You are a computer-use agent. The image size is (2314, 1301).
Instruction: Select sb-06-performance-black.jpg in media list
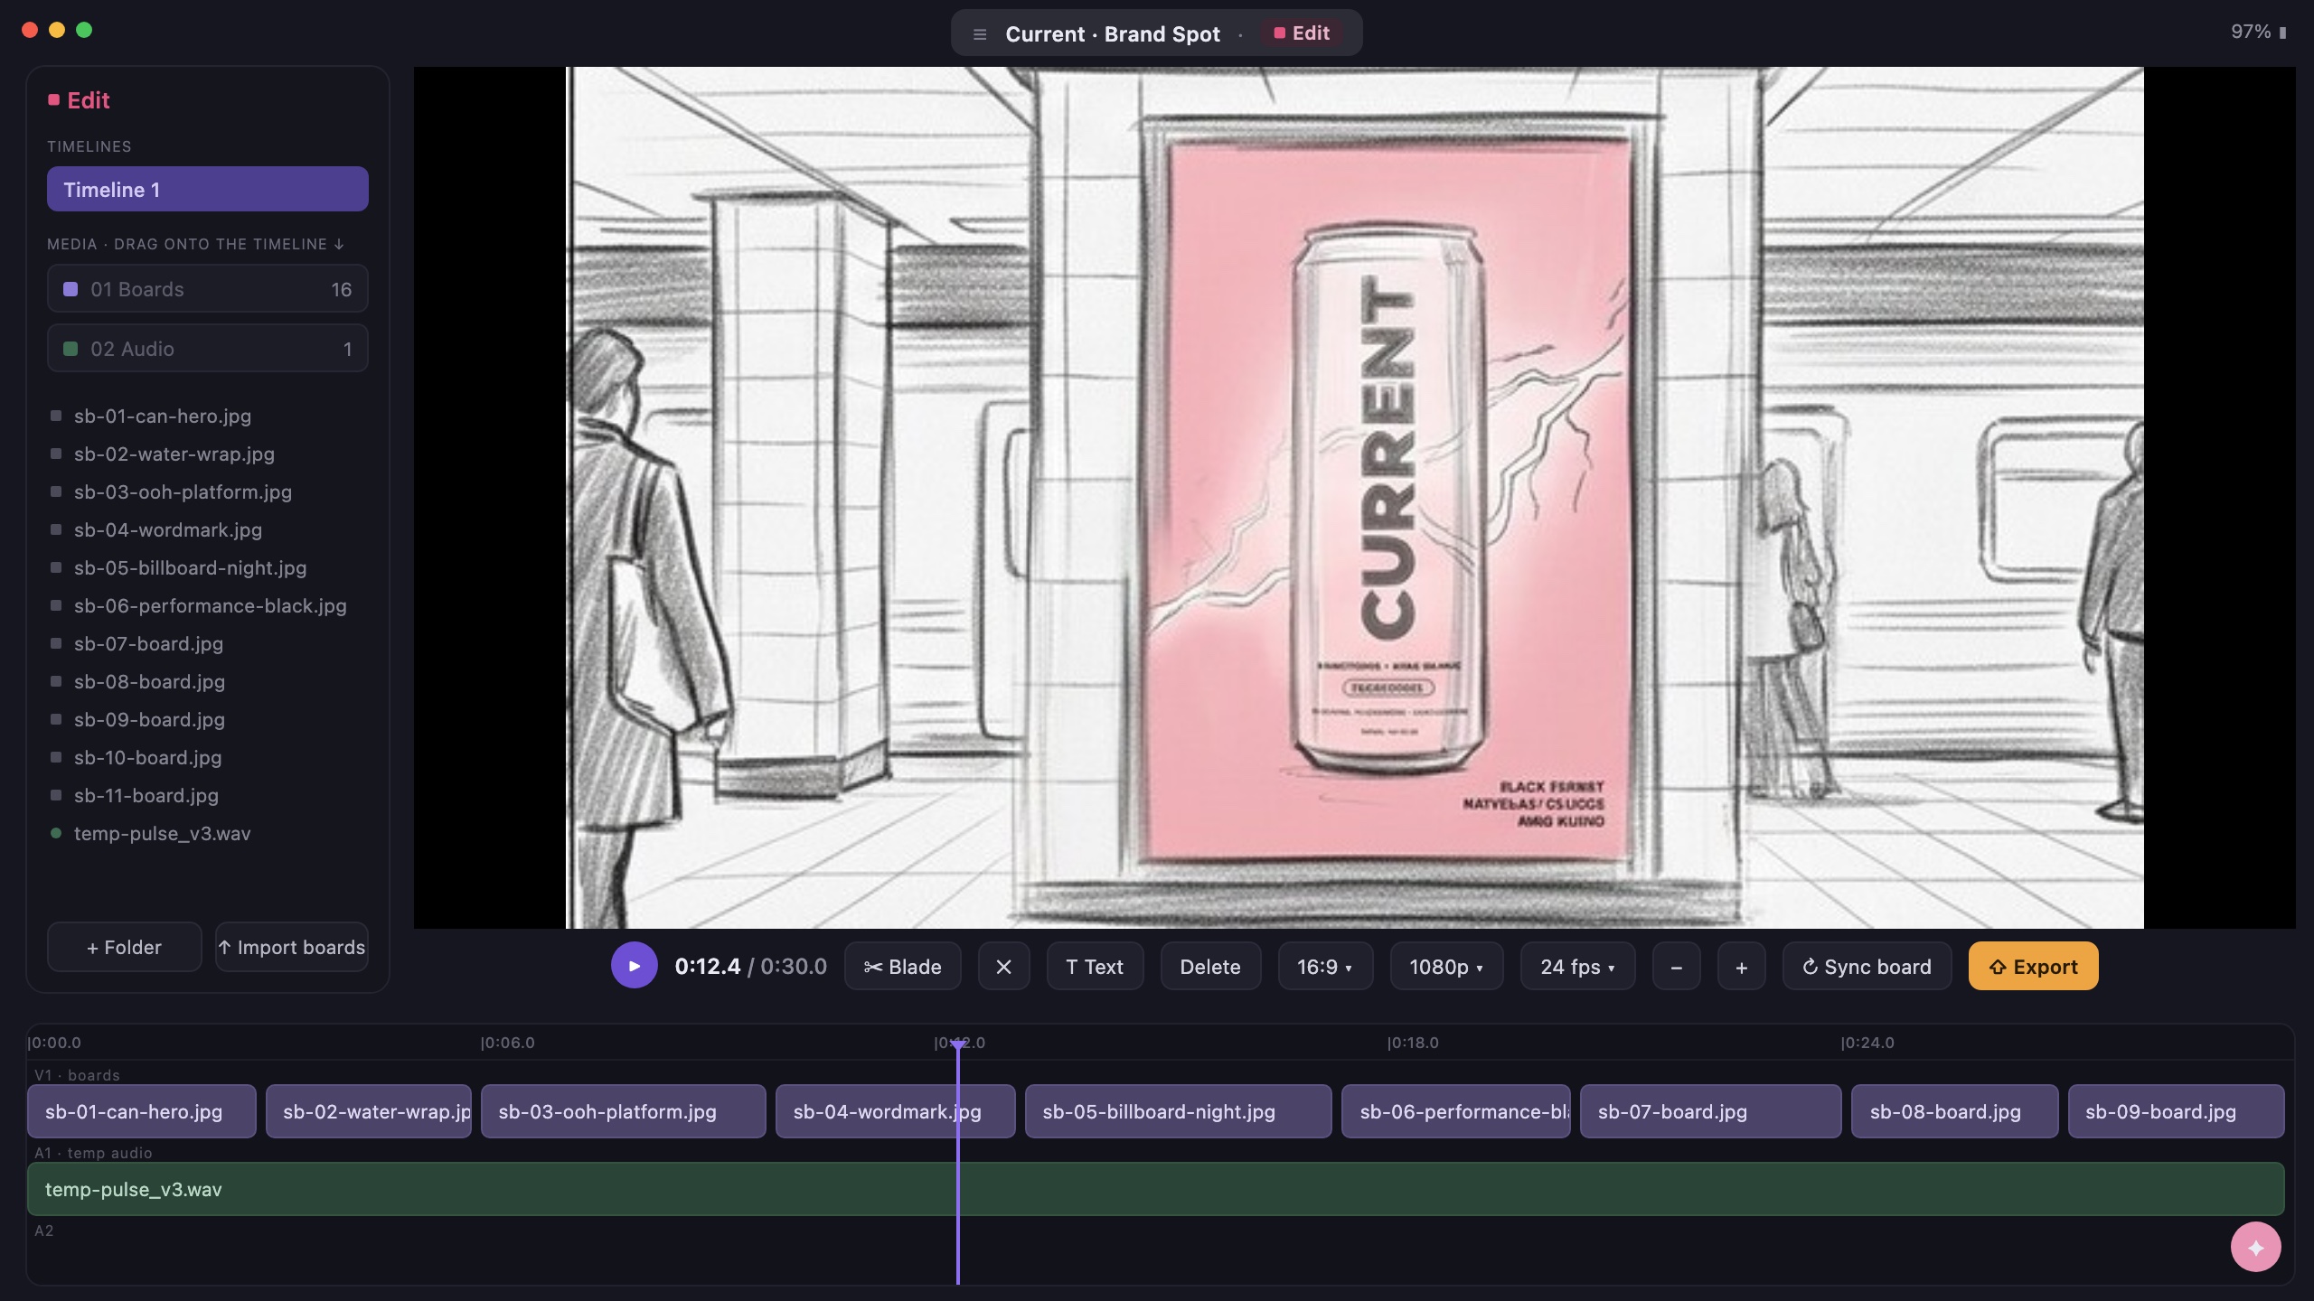click(x=208, y=605)
